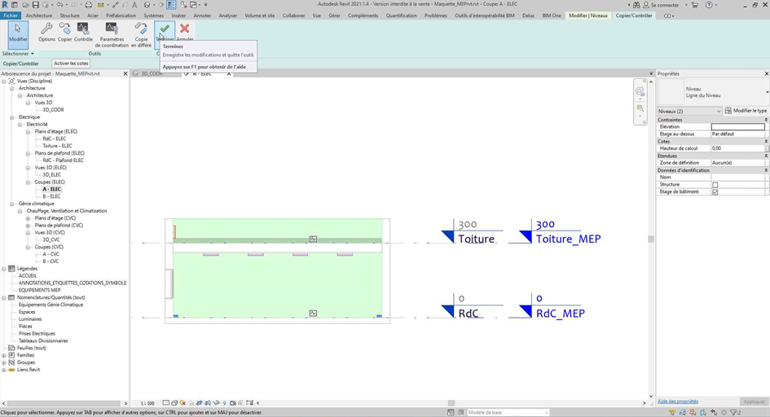Screen dimensions: 770x417
Task: Open Paramètres de coordination
Action: tap(112, 35)
